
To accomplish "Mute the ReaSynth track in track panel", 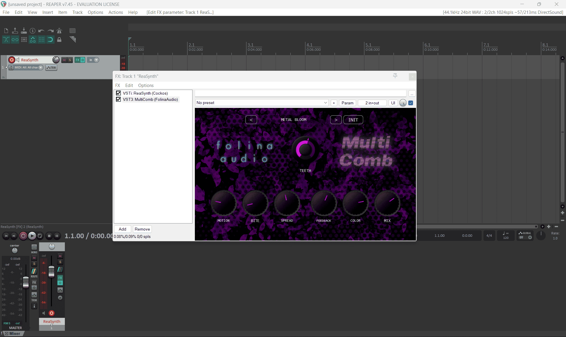I will (x=64, y=60).
